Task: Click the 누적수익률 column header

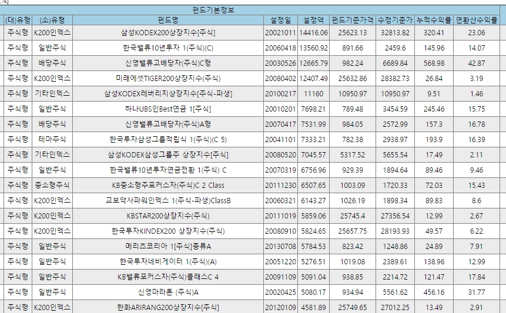Action: [434, 21]
